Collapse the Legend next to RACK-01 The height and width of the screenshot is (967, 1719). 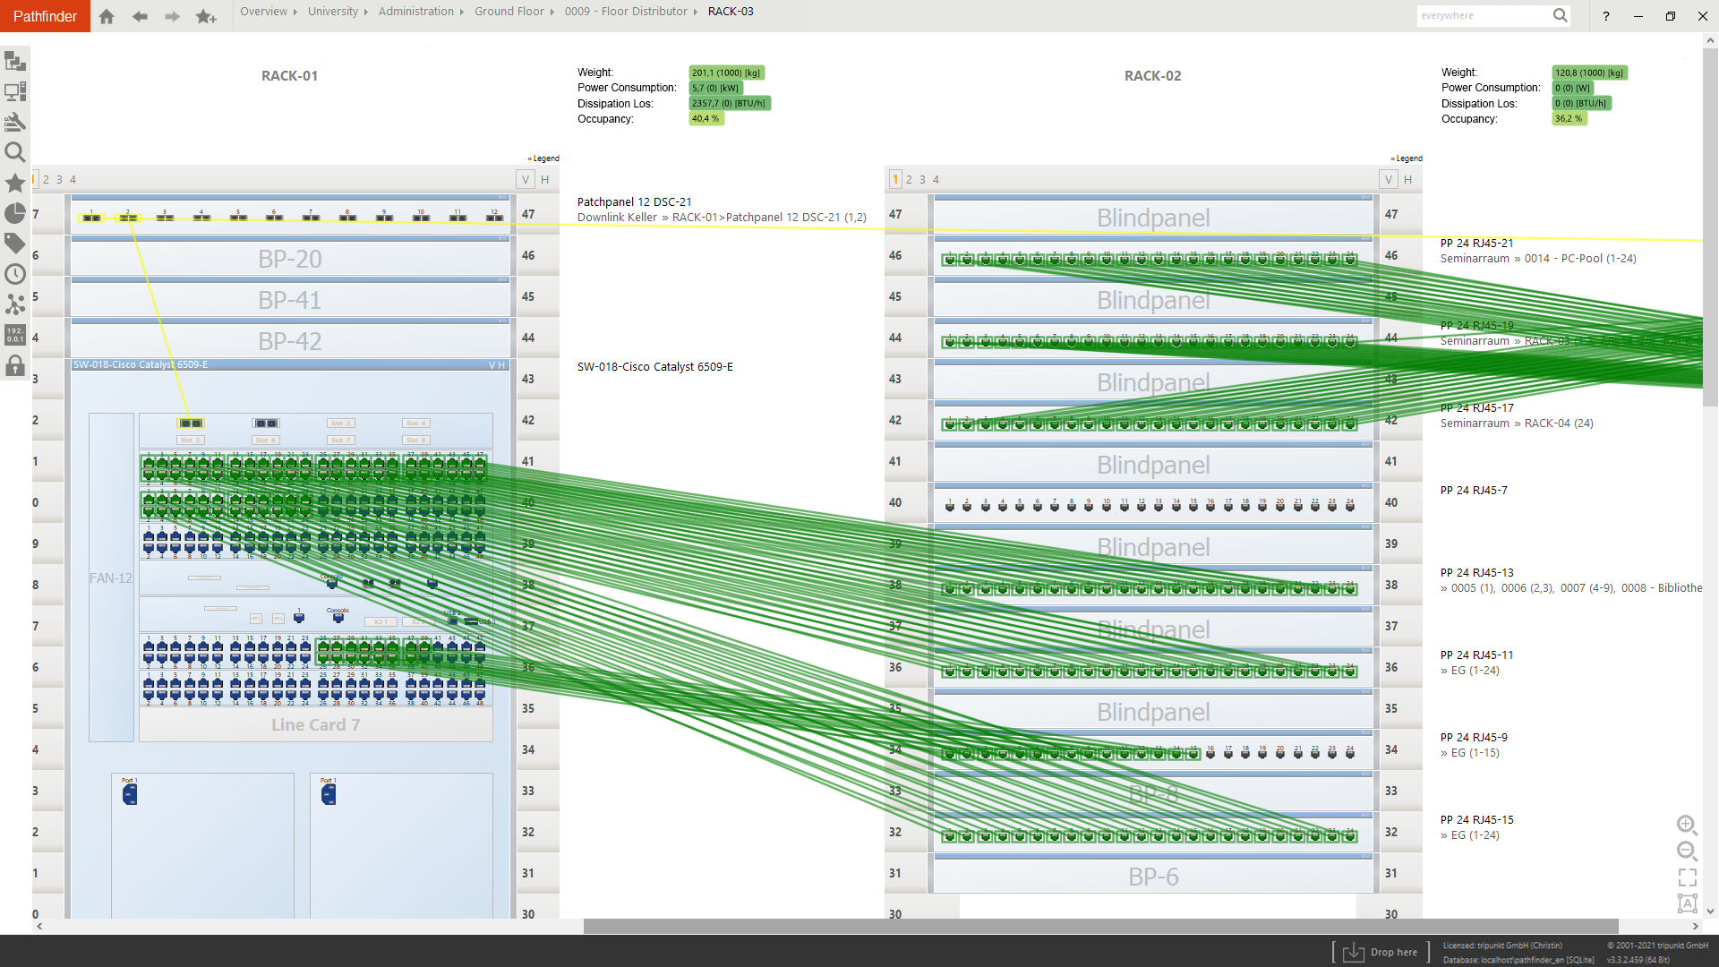point(543,158)
